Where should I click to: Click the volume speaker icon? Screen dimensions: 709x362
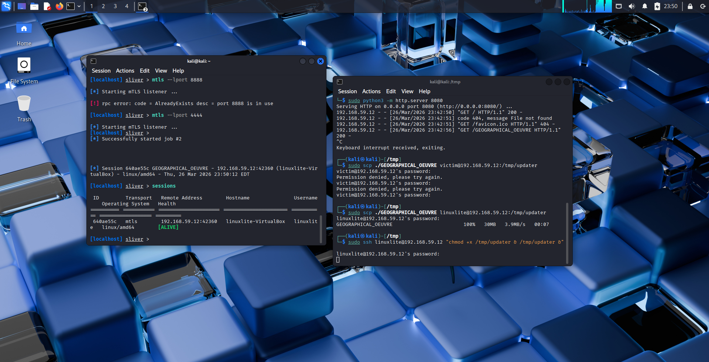[632, 6]
